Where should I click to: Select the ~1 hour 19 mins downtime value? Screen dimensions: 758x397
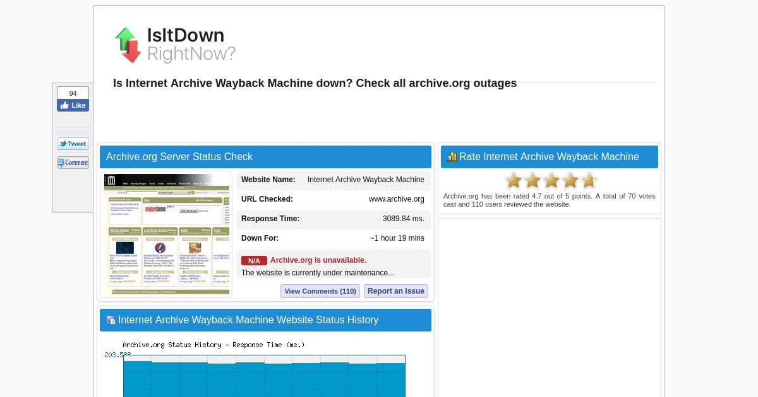click(397, 238)
